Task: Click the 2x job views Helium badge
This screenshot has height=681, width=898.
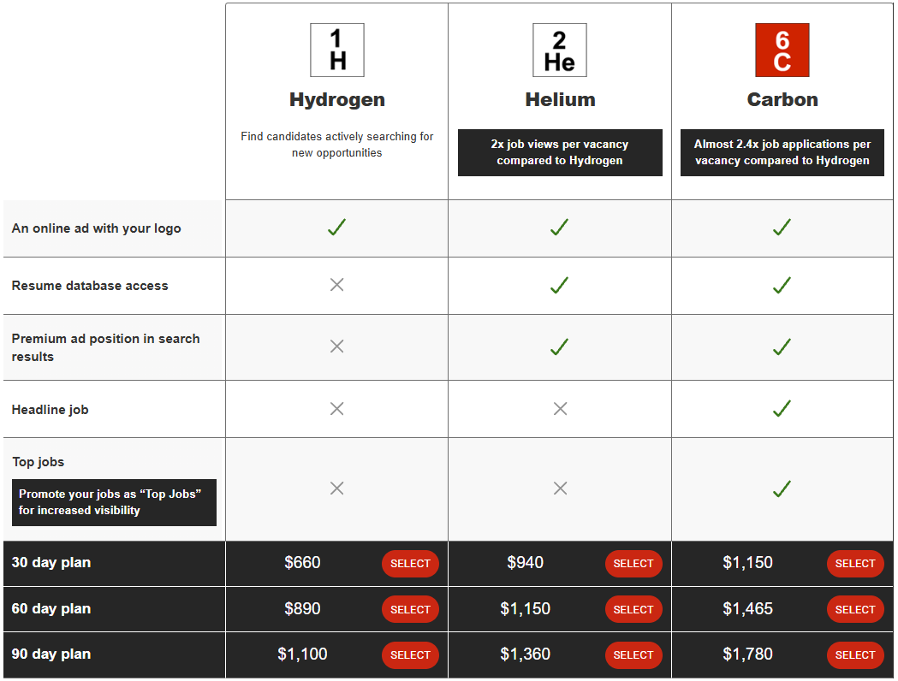Action: 559,152
